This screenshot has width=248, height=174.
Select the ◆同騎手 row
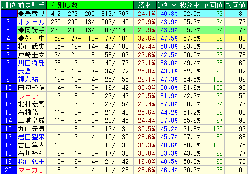pos(124,30)
